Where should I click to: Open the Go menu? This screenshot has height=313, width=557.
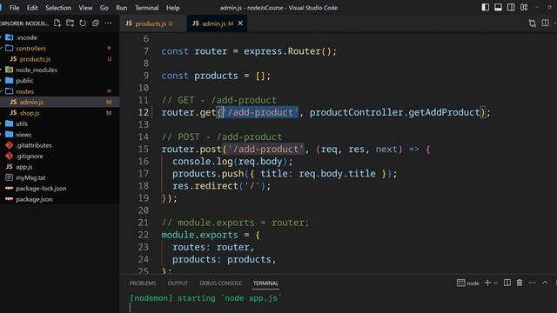(x=104, y=8)
